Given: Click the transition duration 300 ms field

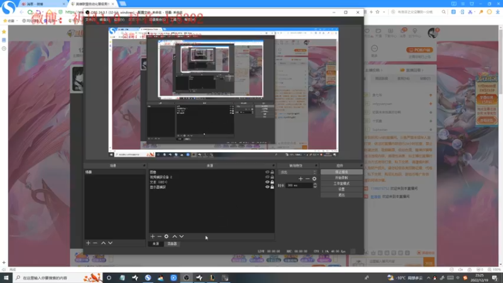Looking at the screenshot, I should point(299,186).
